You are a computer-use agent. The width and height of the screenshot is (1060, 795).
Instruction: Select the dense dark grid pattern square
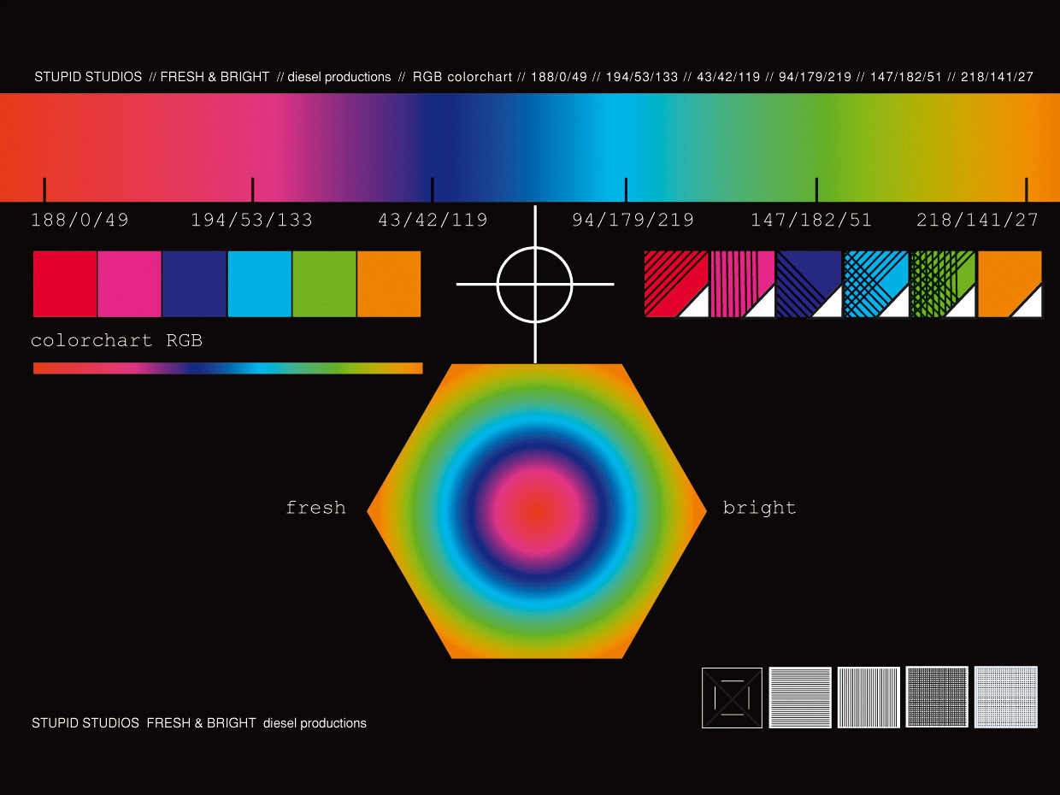tap(937, 698)
